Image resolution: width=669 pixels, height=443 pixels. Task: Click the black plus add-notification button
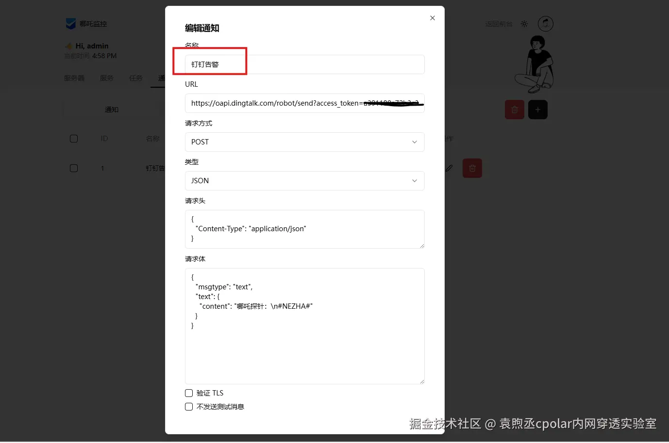pyautogui.click(x=538, y=110)
